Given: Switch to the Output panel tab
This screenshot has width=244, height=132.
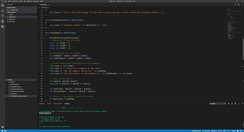Looking at the screenshot, I should point(49,104).
